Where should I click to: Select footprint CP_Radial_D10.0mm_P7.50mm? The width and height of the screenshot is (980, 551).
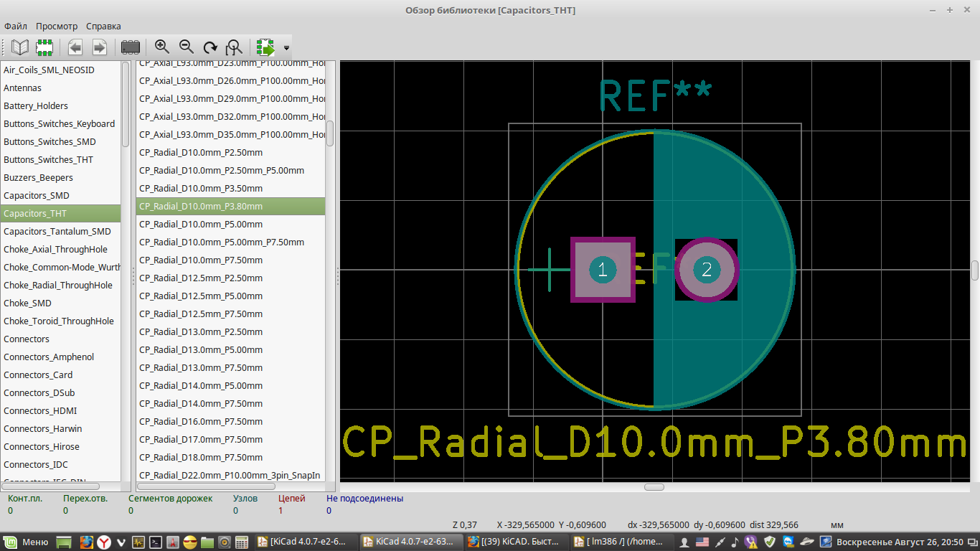tap(230, 260)
